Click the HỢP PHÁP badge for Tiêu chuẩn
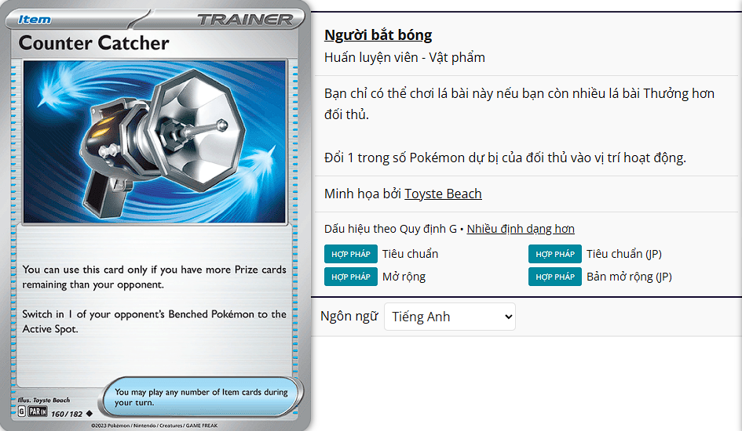 pos(350,254)
